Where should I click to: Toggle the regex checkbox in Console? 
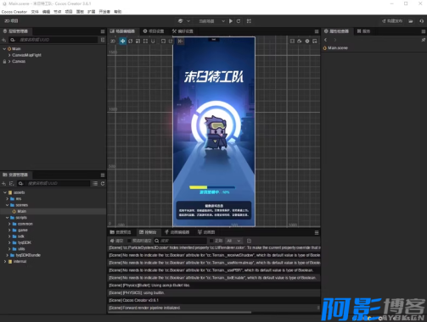[x=211, y=241]
